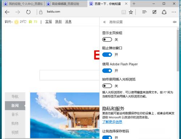Turn off 阻止弹出窗口 switch

coord(107,55)
